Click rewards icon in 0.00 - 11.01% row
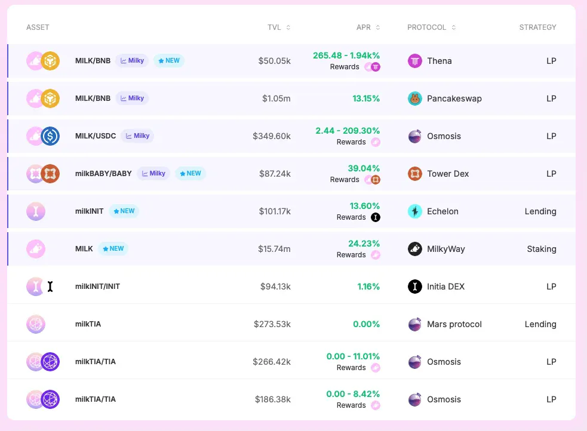Image resolution: width=587 pixels, height=431 pixels. pos(376,368)
